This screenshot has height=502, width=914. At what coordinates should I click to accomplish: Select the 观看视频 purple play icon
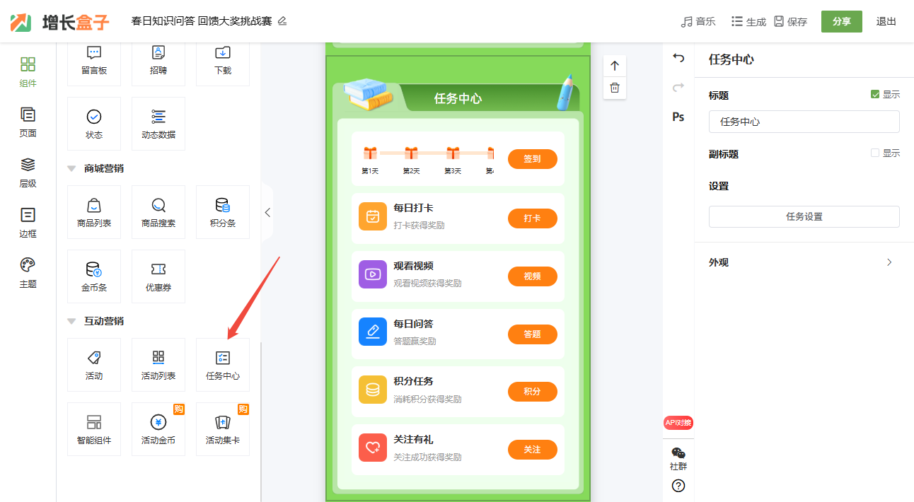(x=373, y=274)
